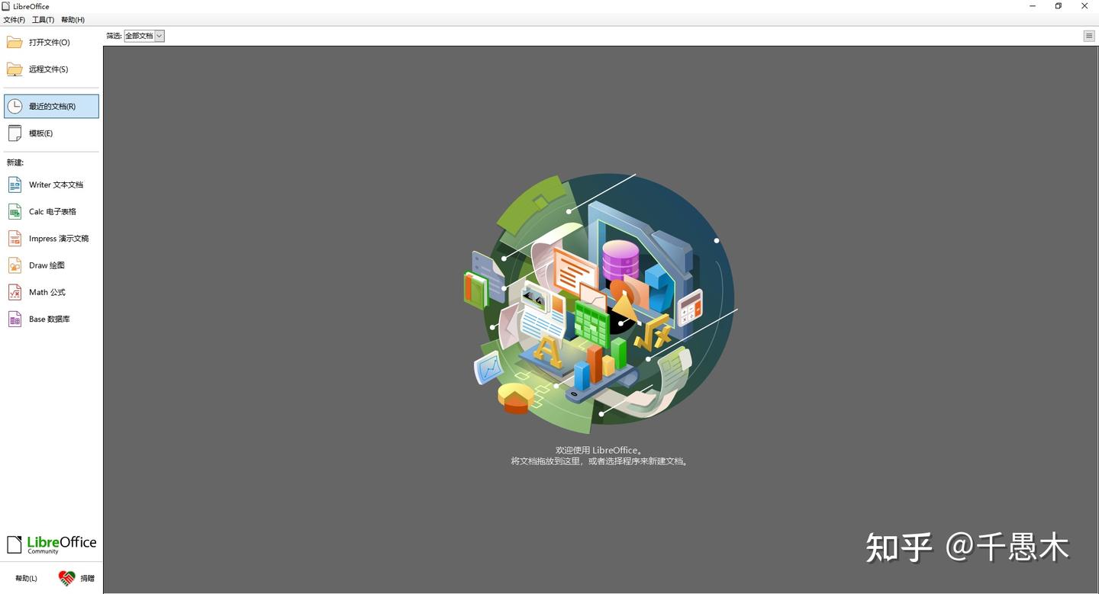Click the open file folder icon
This screenshot has width=1099, height=594.
(x=15, y=42)
